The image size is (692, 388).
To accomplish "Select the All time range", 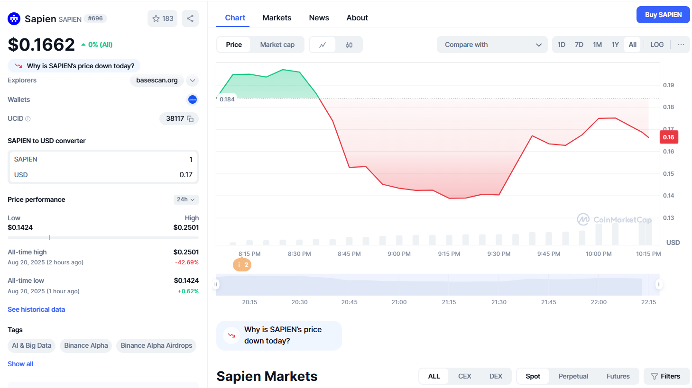I will [x=633, y=45].
